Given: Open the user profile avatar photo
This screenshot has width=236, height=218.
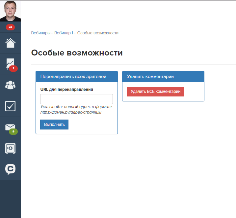Looking at the screenshot, I should click(x=10, y=11).
